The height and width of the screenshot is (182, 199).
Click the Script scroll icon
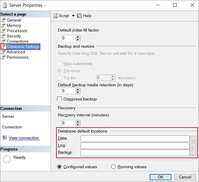[x=55, y=16]
